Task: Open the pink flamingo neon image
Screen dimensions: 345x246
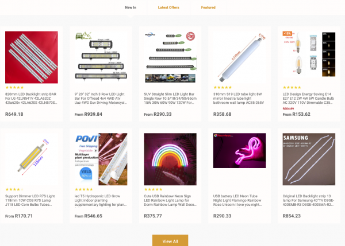Action: pos(239,151)
